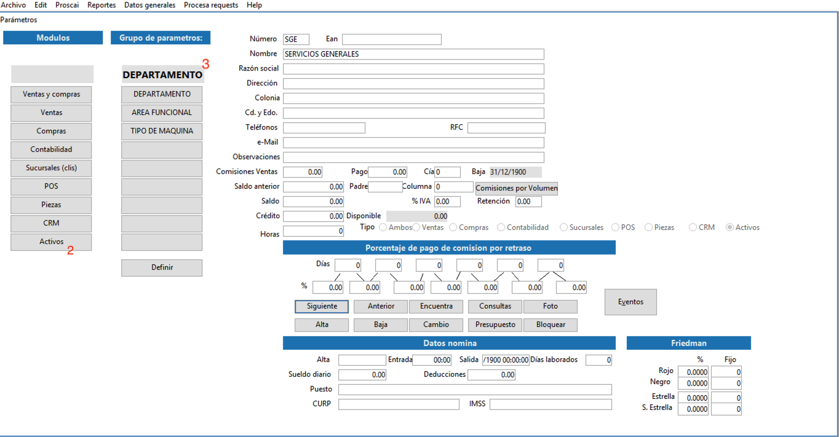The height and width of the screenshot is (437, 839).
Task: Open Comisiones por Volumen
Action: tap(517, 188)
